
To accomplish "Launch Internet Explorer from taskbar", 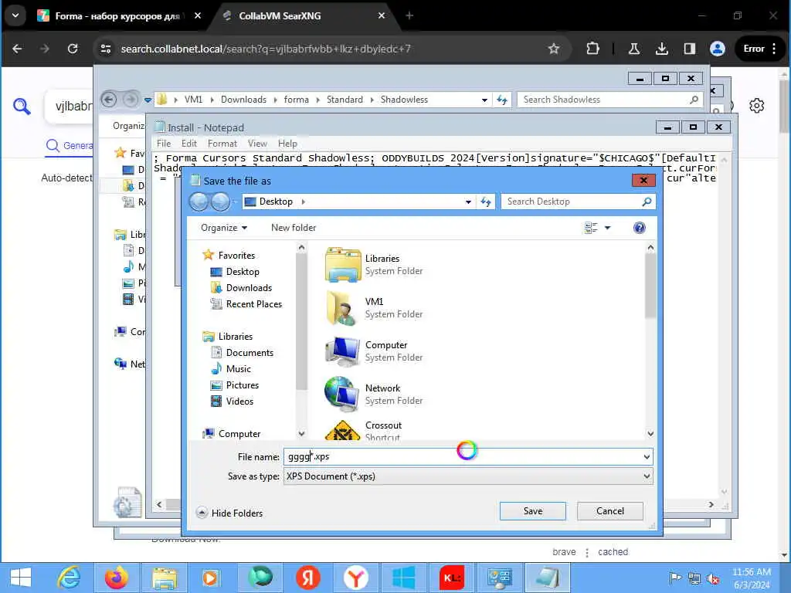I will point(69,578).
